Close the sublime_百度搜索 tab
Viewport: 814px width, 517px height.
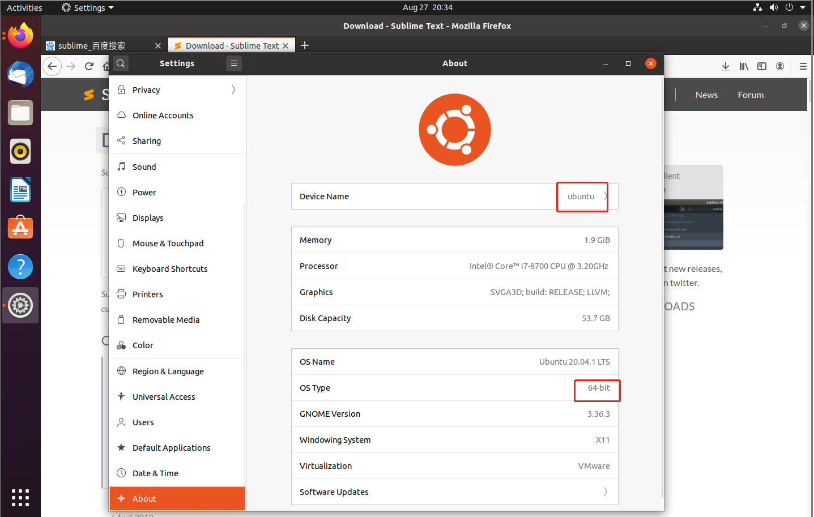158,46
